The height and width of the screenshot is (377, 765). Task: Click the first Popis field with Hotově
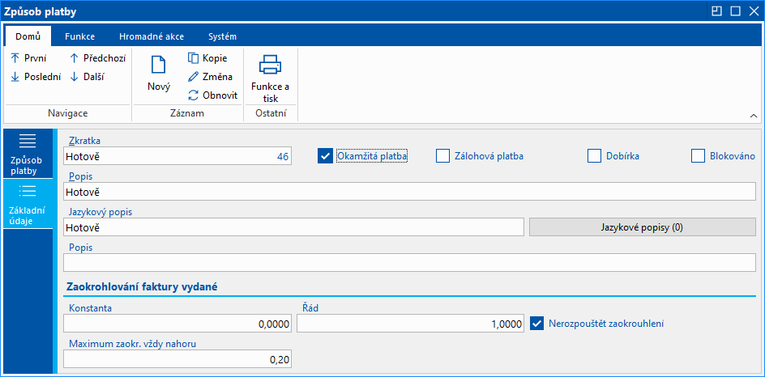pyautogui.click(x=409, y=192)
